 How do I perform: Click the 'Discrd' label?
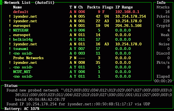163,53
